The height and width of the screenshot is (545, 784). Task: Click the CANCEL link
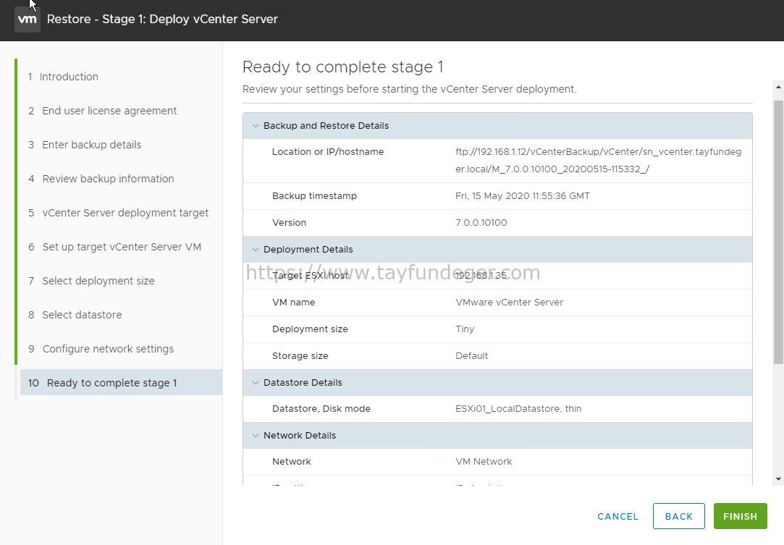click(x=617, y=517)
